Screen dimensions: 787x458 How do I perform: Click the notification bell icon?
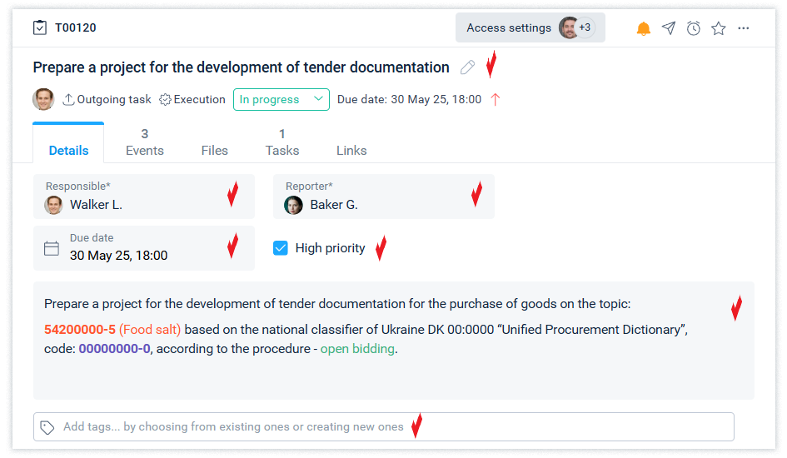pyautogui.click(x=643, y=28)
